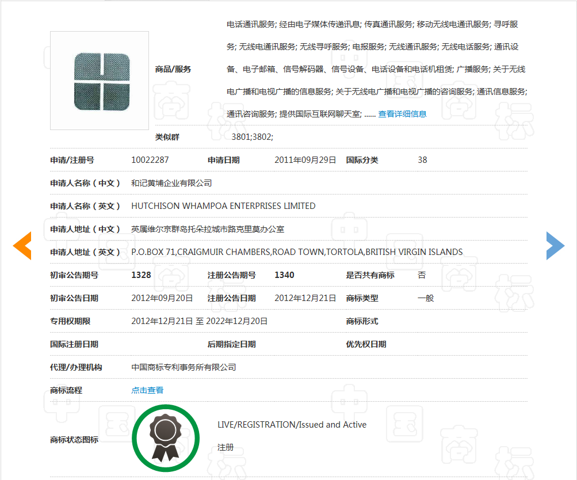
Task: Click the blue next-record arrow
Action: click(x=555, y=246)
